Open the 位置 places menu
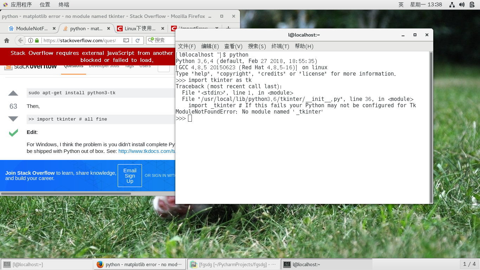 [45, 5]
